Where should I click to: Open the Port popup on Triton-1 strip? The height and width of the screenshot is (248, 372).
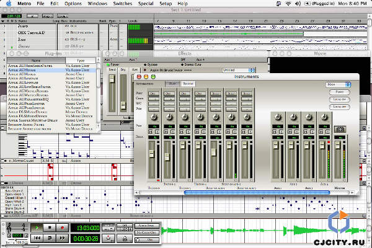154,94
